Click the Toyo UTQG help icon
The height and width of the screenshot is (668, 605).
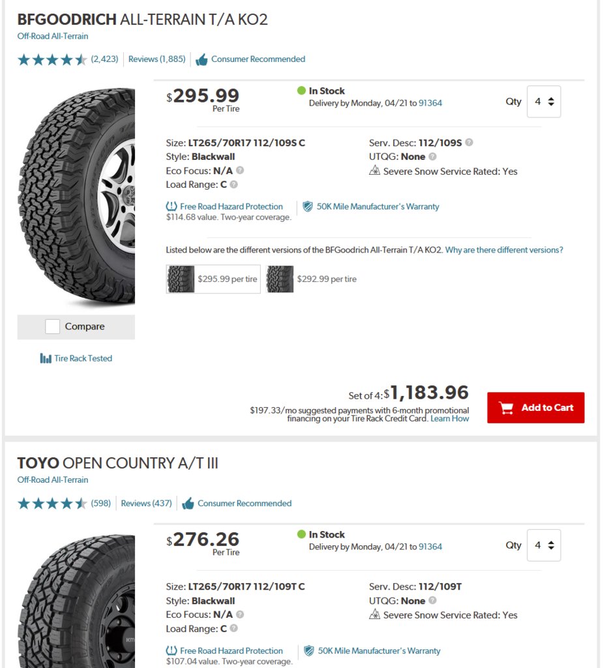click(x=433, y=600)
